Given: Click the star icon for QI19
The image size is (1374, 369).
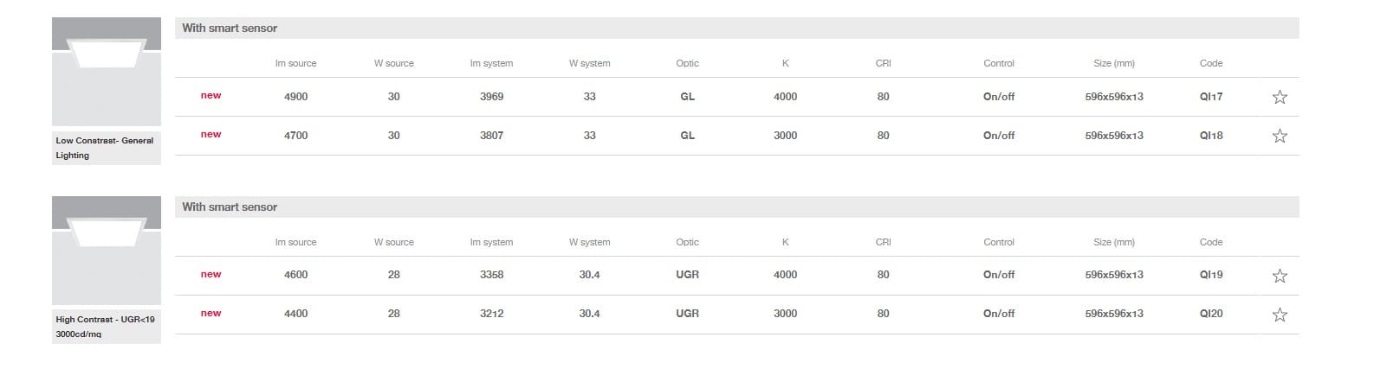Looking at the screenshot, I should (1280, 276).
